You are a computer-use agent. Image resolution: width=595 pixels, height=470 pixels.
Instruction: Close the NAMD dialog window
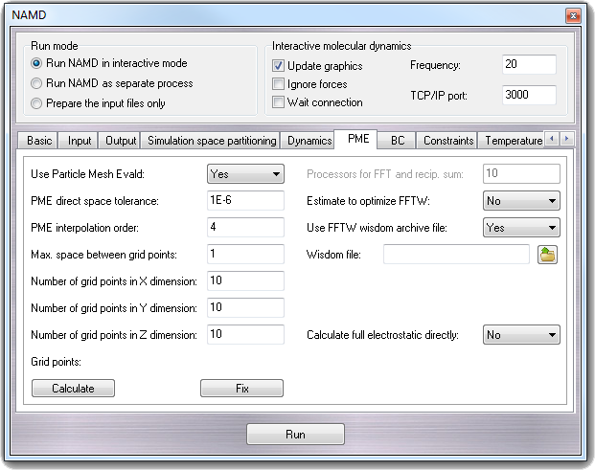tap(571, 15)
